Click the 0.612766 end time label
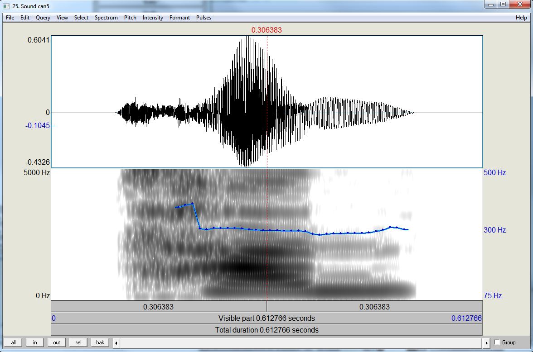 click(466, 319)
